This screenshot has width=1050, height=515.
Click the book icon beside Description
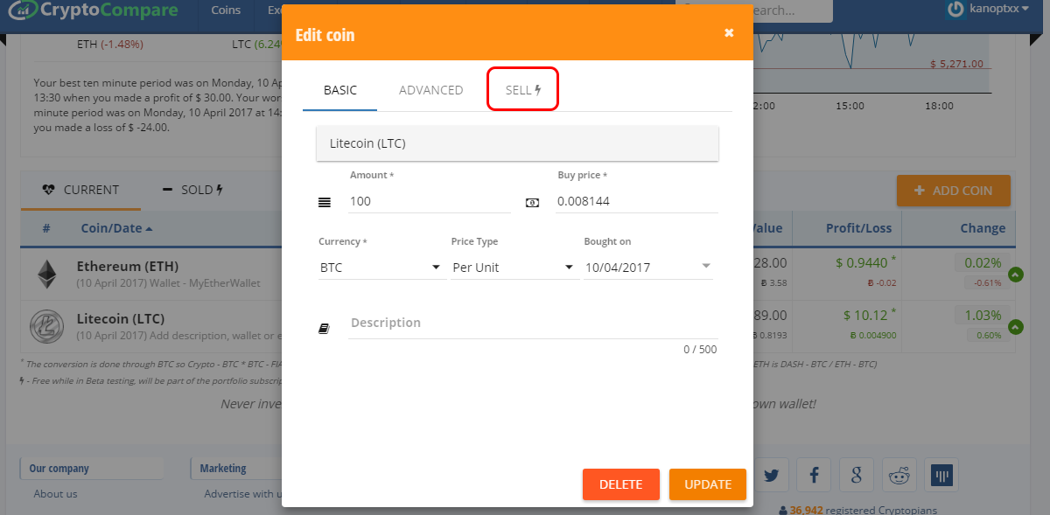324,329
